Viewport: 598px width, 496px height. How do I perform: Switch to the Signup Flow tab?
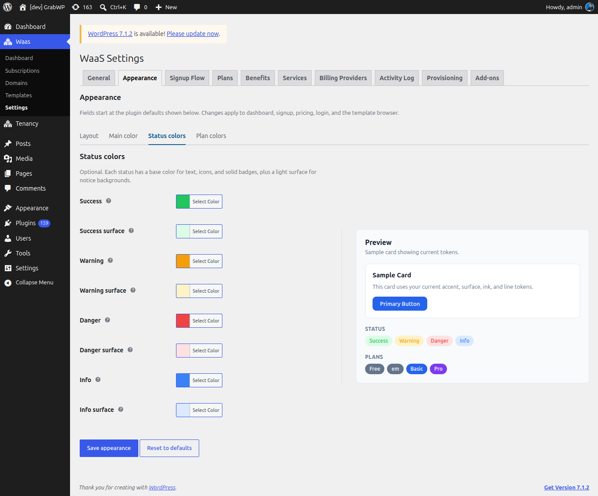tap(187, 78)
